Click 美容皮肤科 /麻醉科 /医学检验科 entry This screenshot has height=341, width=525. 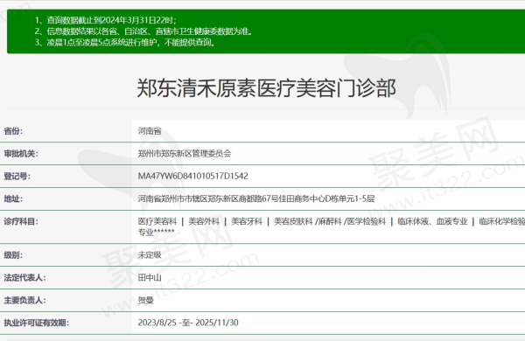click(x=330, y=221)
